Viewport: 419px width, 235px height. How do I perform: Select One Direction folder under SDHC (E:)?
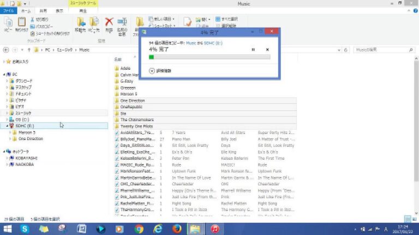[x=31, y=139]
